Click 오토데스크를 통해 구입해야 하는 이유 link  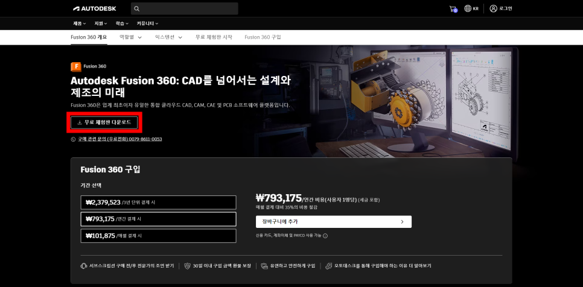(383, 266)
